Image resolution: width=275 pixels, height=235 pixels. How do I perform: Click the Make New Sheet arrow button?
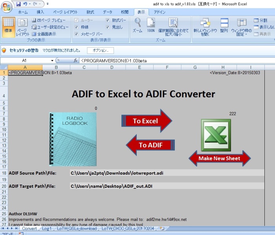pos(220,158)
